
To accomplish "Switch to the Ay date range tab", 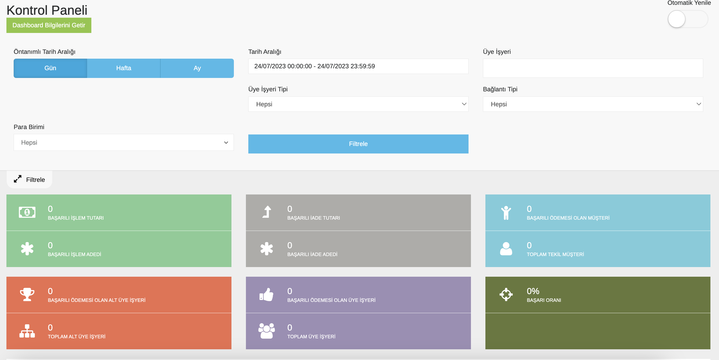I will click(197, 68).
